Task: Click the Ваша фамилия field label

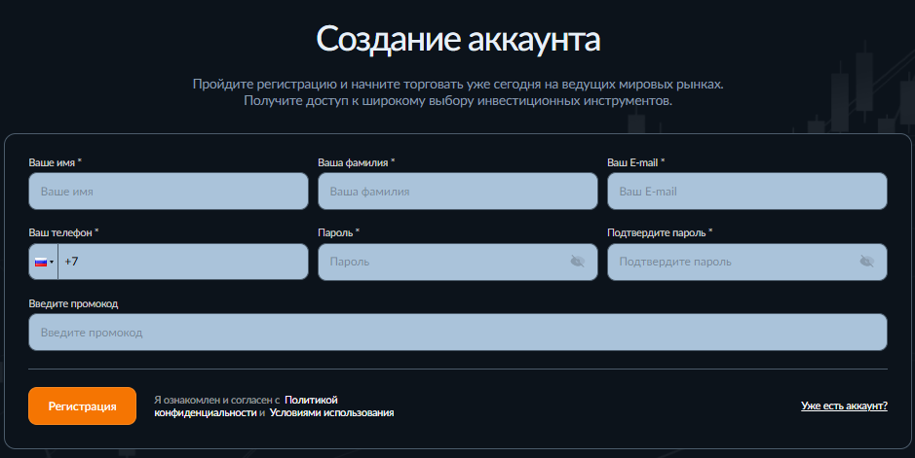Action: tap(356, 162)
